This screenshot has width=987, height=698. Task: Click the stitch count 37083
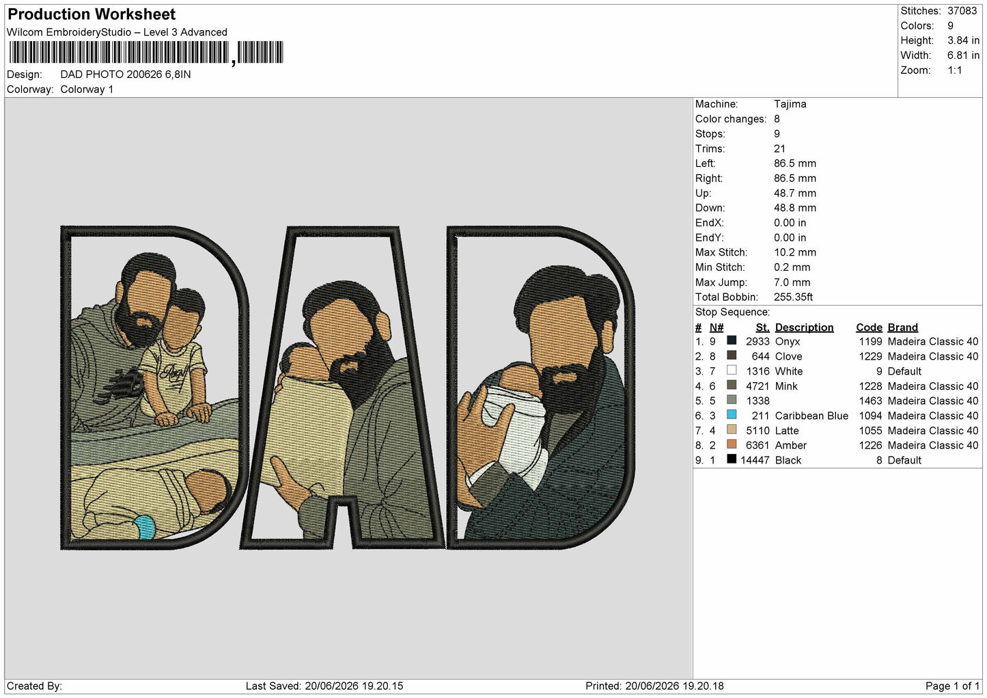point(962,11)
